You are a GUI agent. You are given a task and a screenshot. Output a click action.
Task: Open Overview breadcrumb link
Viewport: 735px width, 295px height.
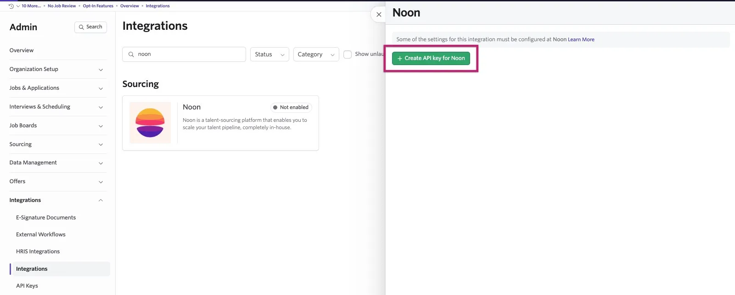tap(129, 6)
